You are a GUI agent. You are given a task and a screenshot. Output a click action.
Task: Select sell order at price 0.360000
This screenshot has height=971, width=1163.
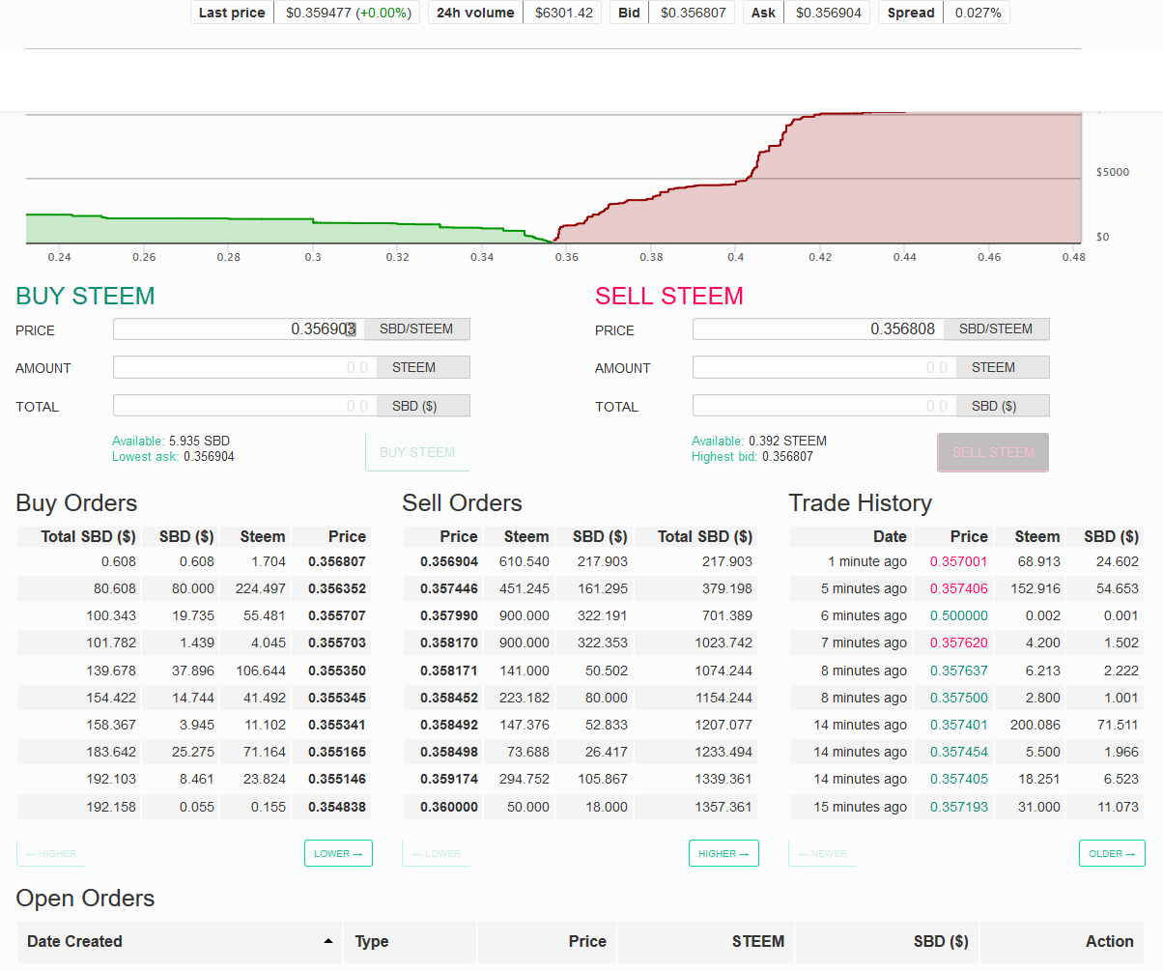click(580, 807)
